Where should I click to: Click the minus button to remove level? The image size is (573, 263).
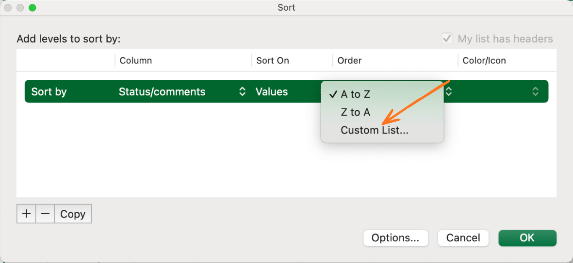45,214
